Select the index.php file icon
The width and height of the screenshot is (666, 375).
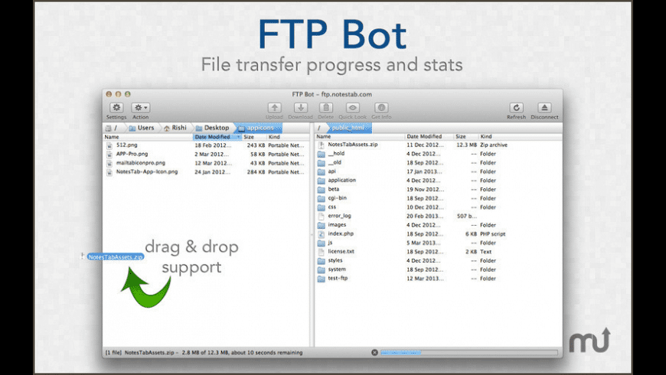tap(321, 234)
